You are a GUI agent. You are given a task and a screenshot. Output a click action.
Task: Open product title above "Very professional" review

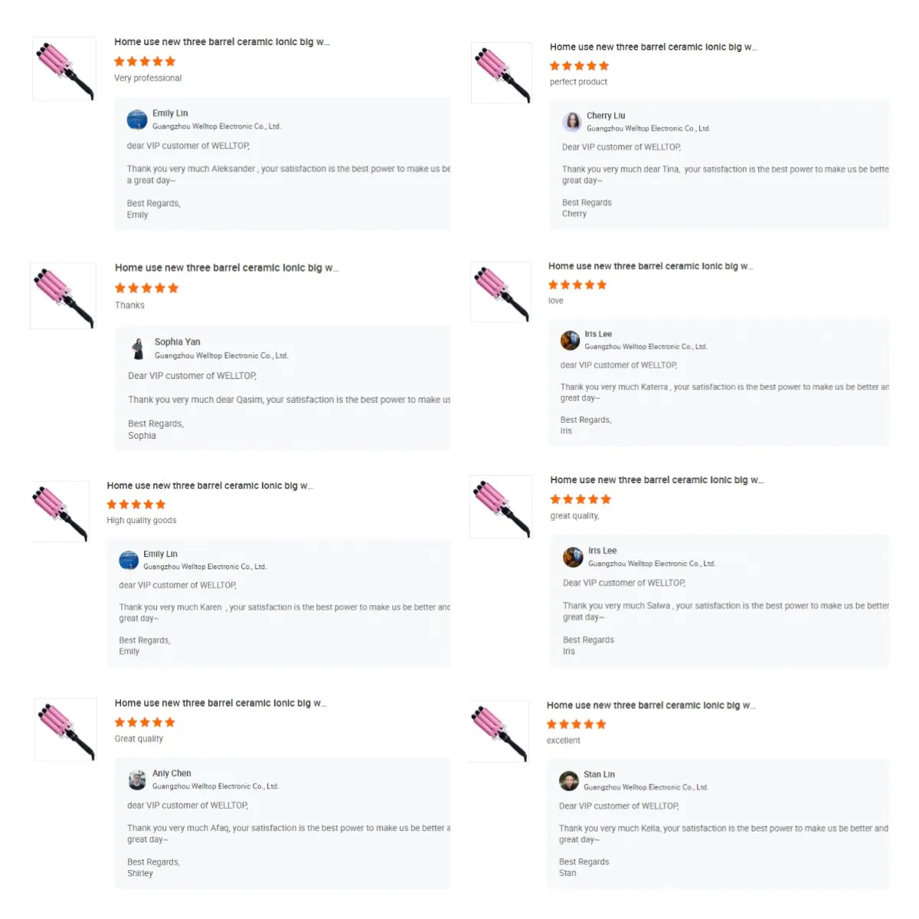tap(221, 42)
